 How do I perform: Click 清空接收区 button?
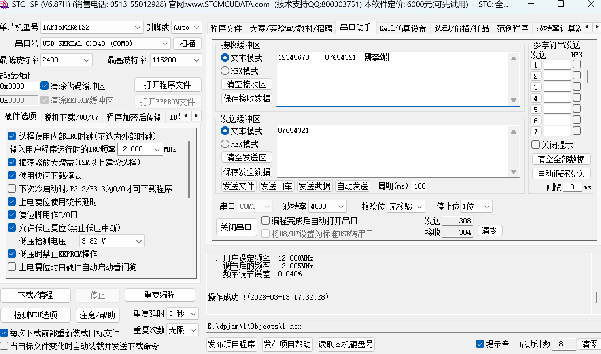247,84
